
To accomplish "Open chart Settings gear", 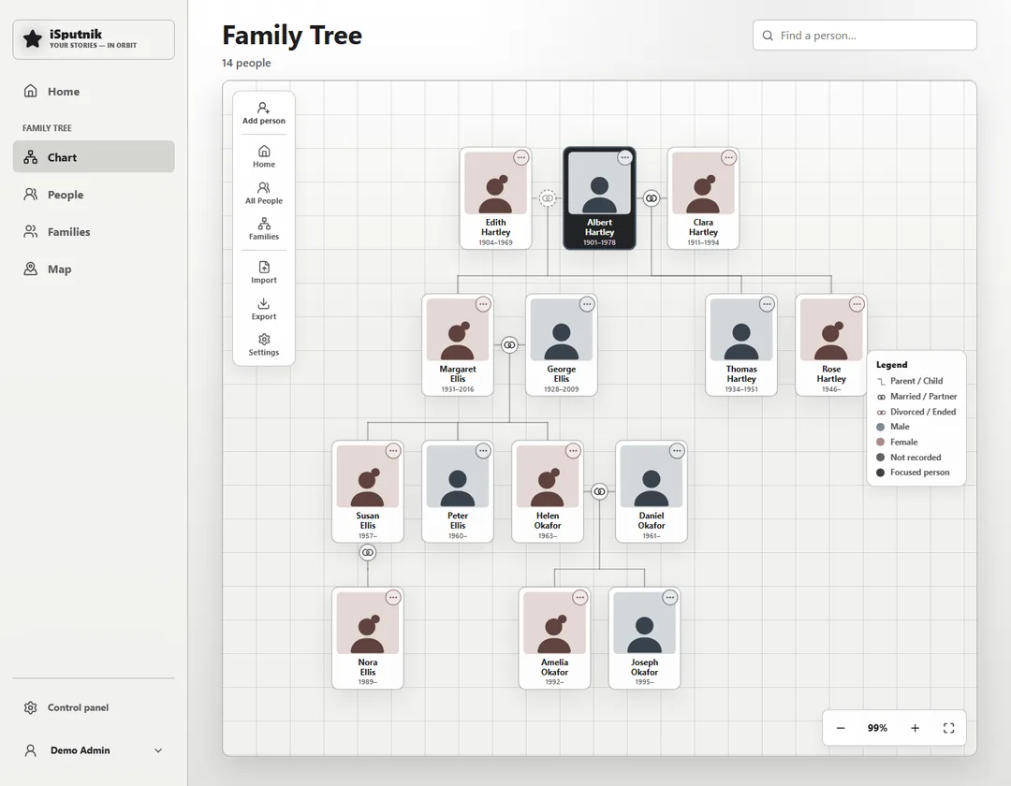I will [x=264, y=339].
